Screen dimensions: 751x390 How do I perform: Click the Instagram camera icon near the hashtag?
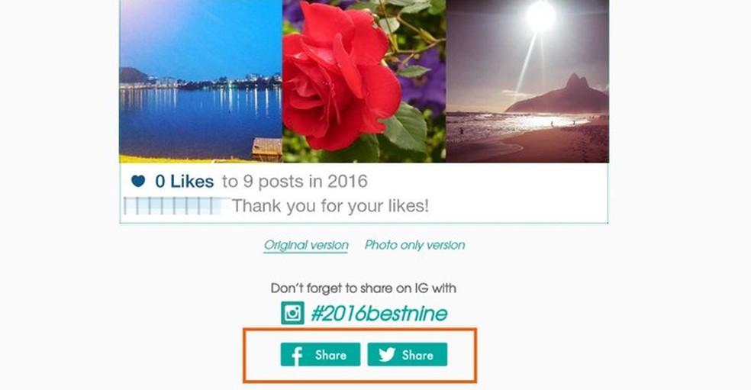292,314
